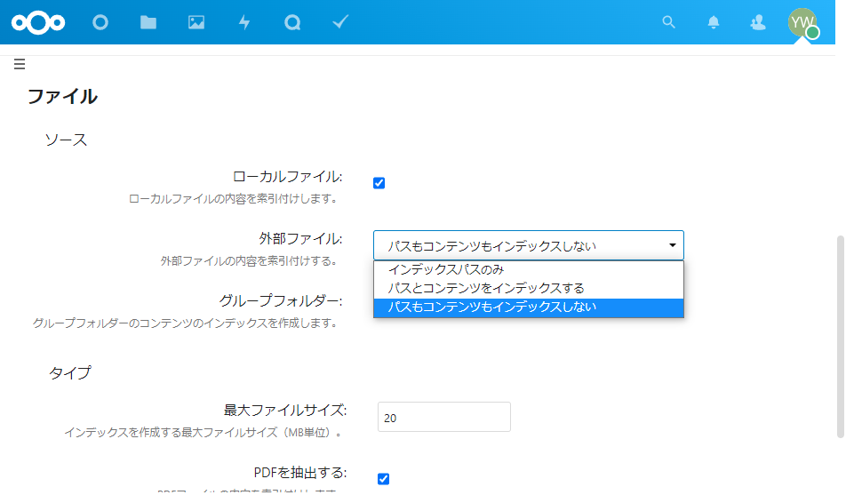Viewport: 846px width, 503px height.
Task: Click インデックスを作成する最大ファイルサイズ description
Action: coord(204,432)
